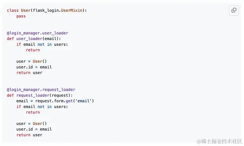Click the def user_loader(email) line
Image resolution: width=244 pixels, height=146 pixels.
coord(34,39)
